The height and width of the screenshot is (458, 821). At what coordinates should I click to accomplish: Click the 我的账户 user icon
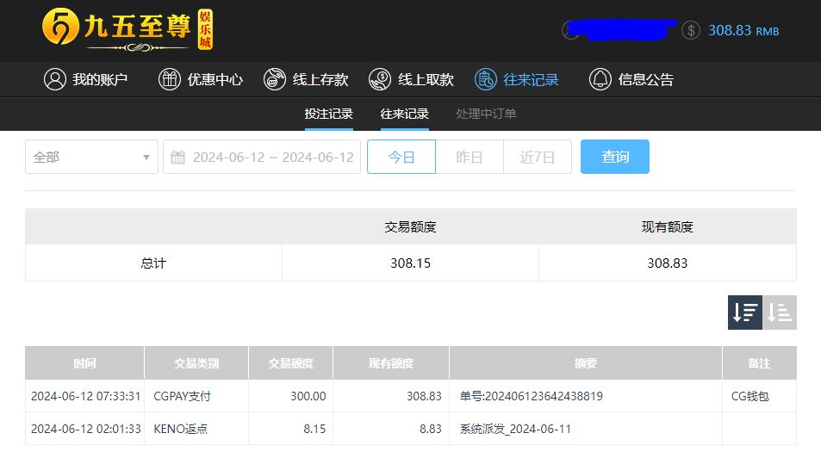tap(55, 79)
